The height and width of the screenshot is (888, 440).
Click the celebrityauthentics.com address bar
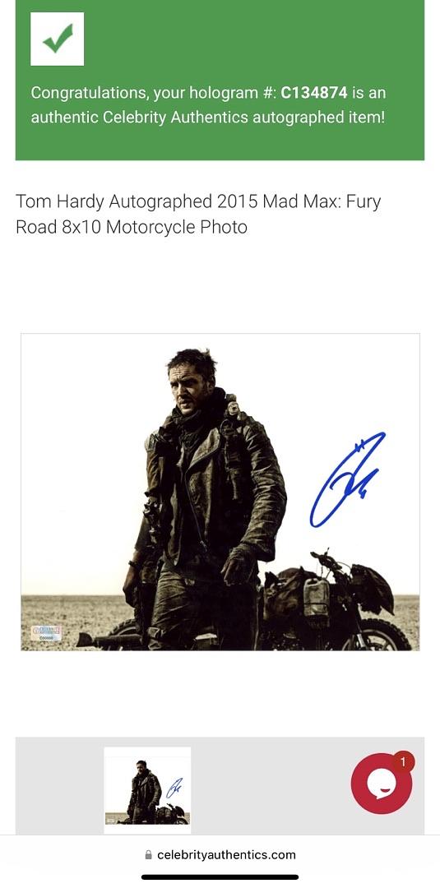pyautogui.click(x=220, y=854)
